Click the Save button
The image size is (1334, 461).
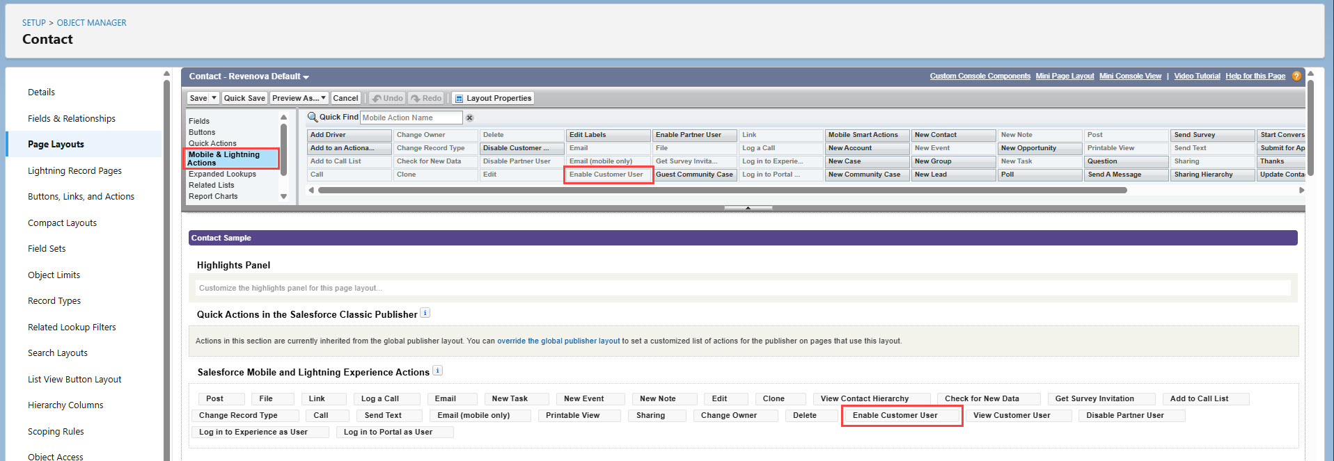198,98
